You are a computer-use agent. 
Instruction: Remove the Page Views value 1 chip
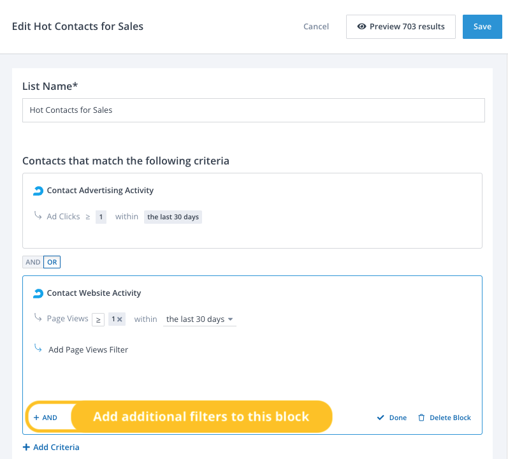click(x=120, y=319)
